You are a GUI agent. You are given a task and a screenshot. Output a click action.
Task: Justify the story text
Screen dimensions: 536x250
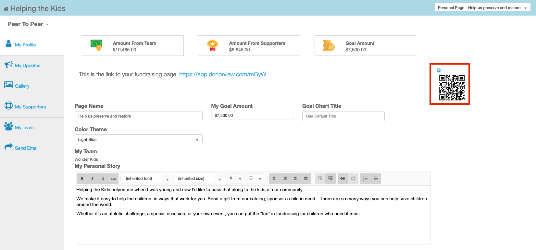coord(306,179)
